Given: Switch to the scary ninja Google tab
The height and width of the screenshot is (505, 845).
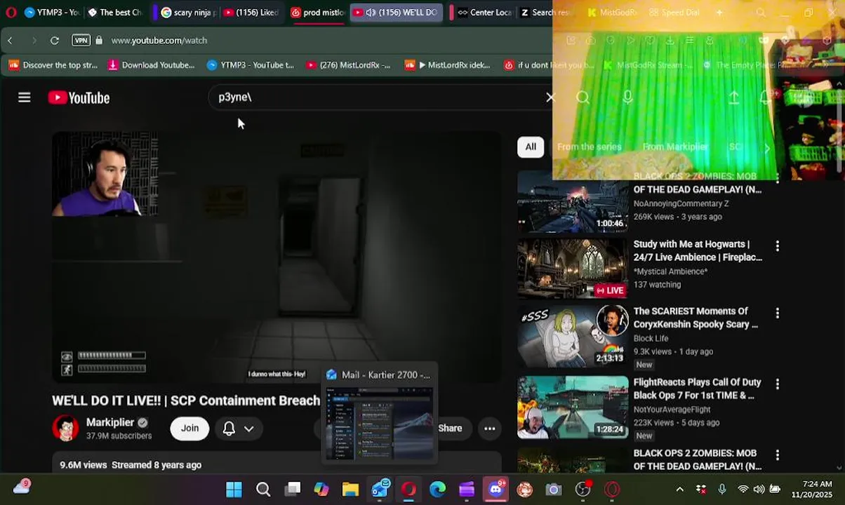Looking at the screenshot, I should coord(187,12).
